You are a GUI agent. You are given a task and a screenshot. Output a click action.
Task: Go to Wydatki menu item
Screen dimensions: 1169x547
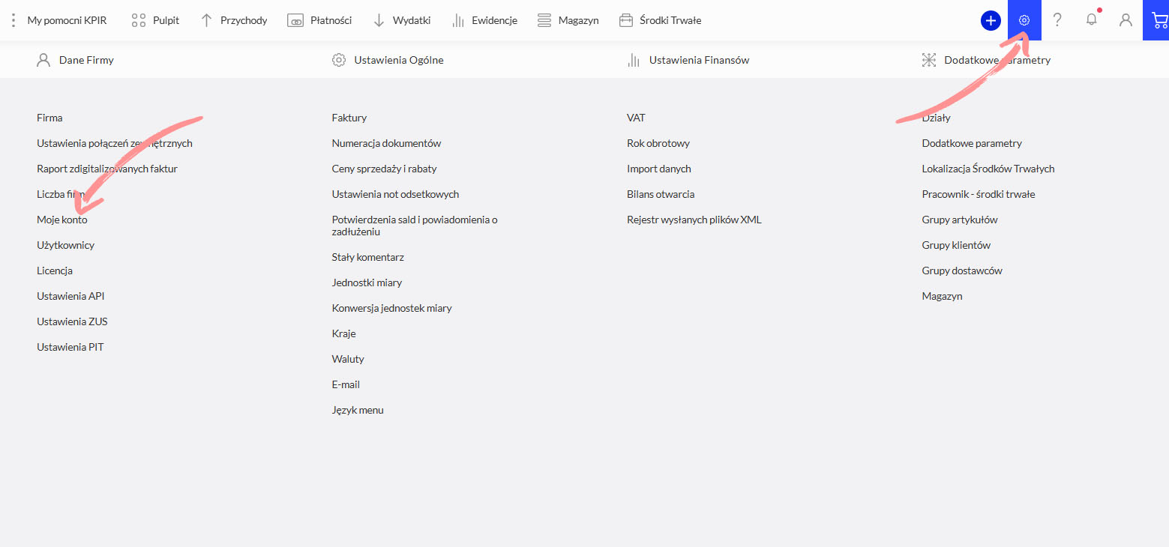[x=402, y=20]
